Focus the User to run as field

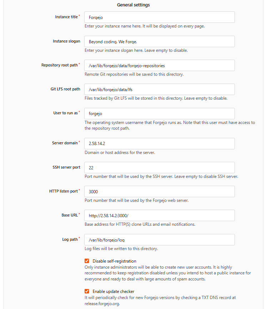159,113
